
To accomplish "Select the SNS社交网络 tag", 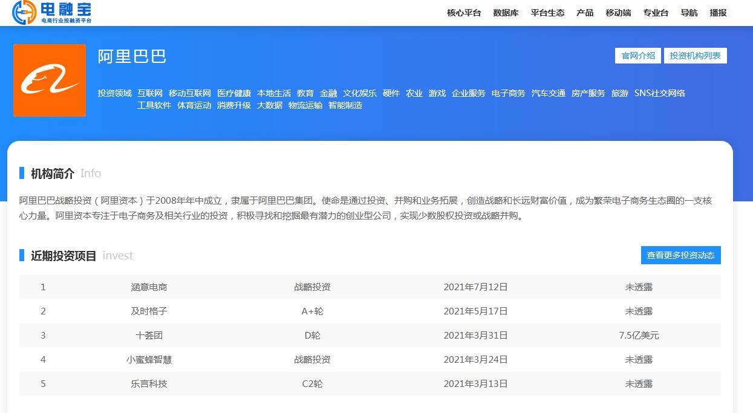I will [x=660, y=93].
